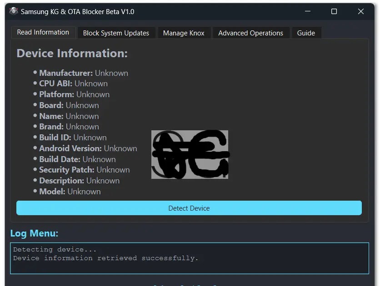Image resolution: width=380 pixels, height=286 pixels.
Task: Open the Block System Updates tab
Action: coord(116,33)
